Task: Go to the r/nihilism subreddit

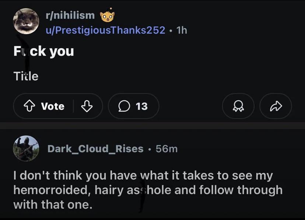Action: 70,15
